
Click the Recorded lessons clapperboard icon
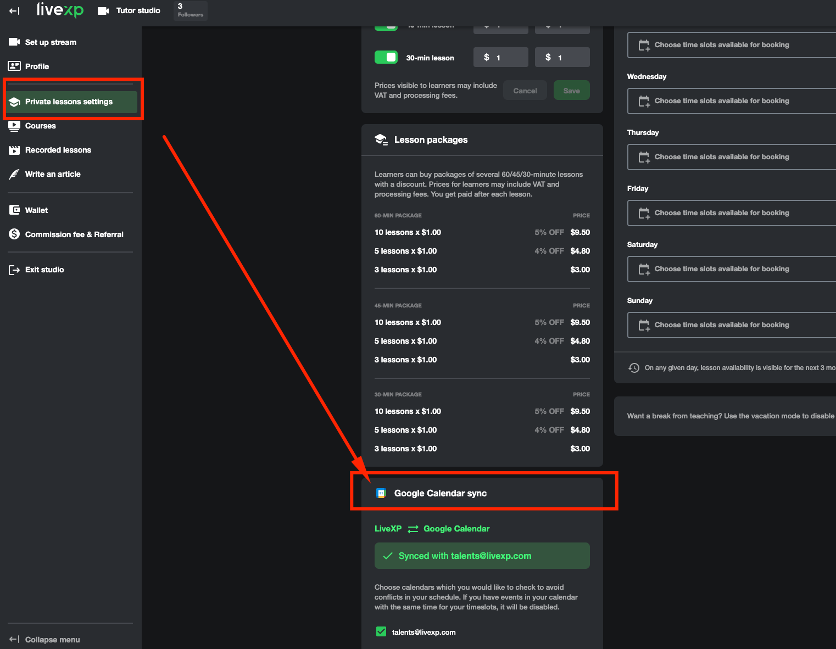tap(14, 150)
